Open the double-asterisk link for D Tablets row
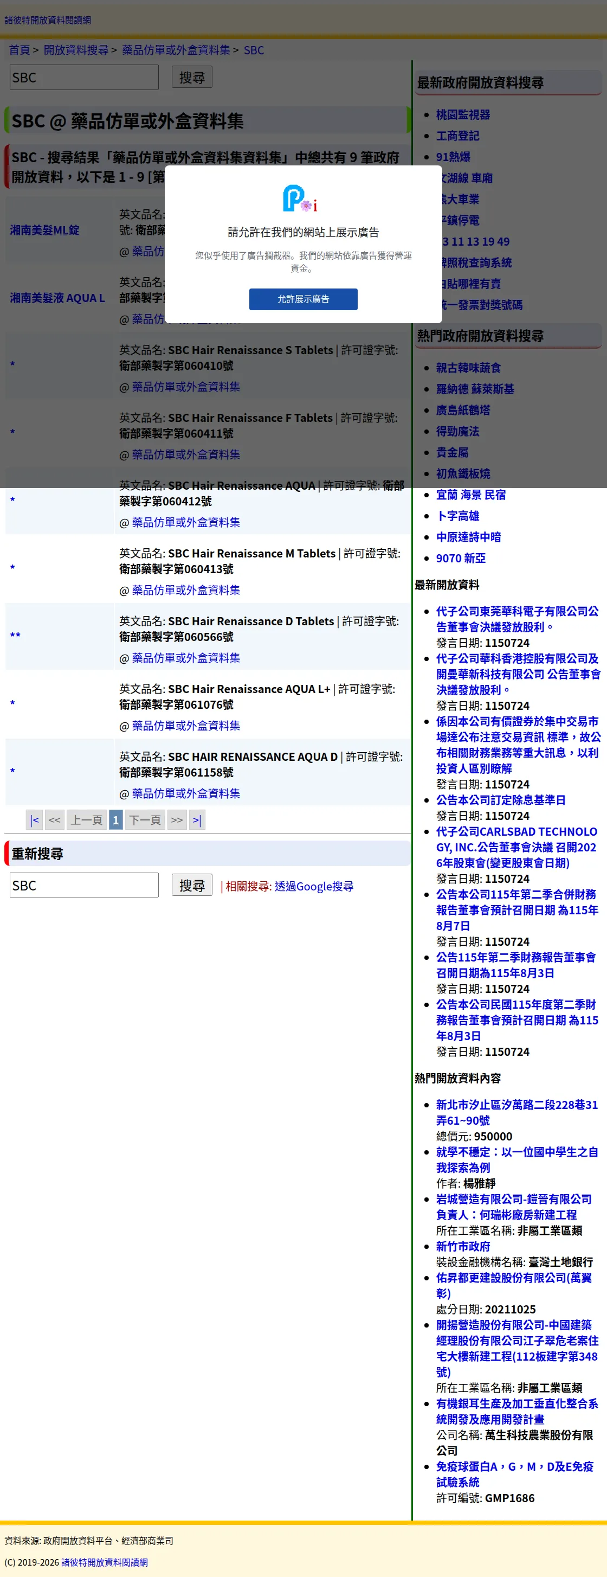The height and width of the screenshot is (1577, 607). point(15,636)
